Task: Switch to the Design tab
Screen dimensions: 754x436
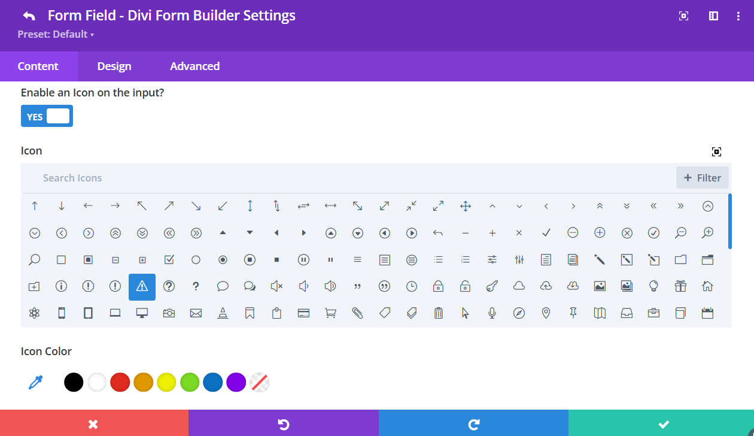Action: click(114, 66)
